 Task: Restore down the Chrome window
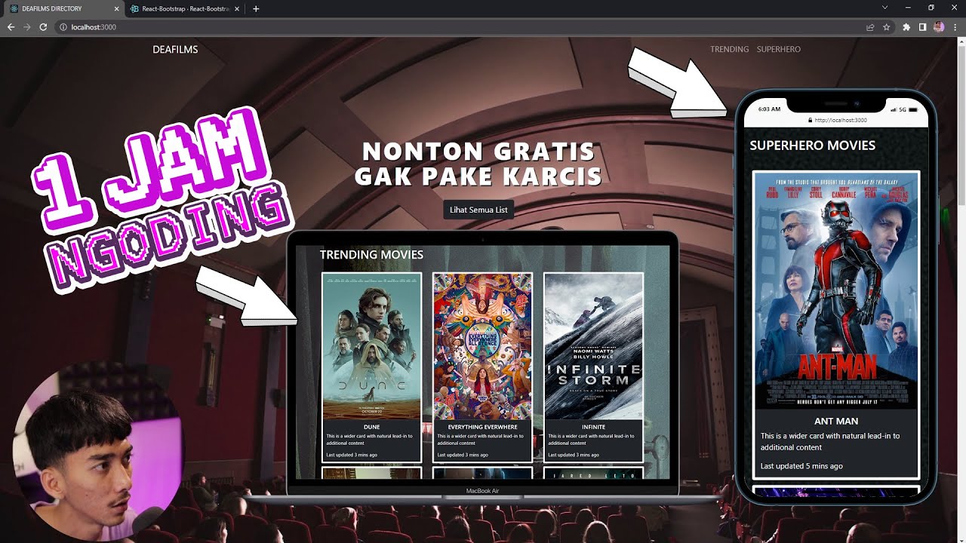coord(931,8)
